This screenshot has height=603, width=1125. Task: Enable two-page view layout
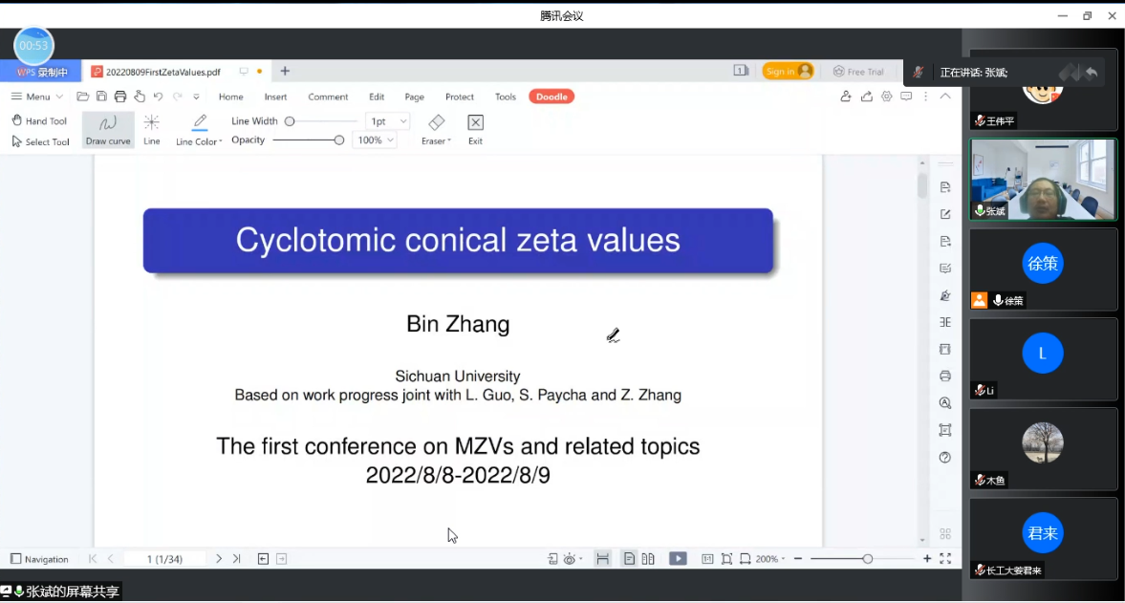pos(648,559)
